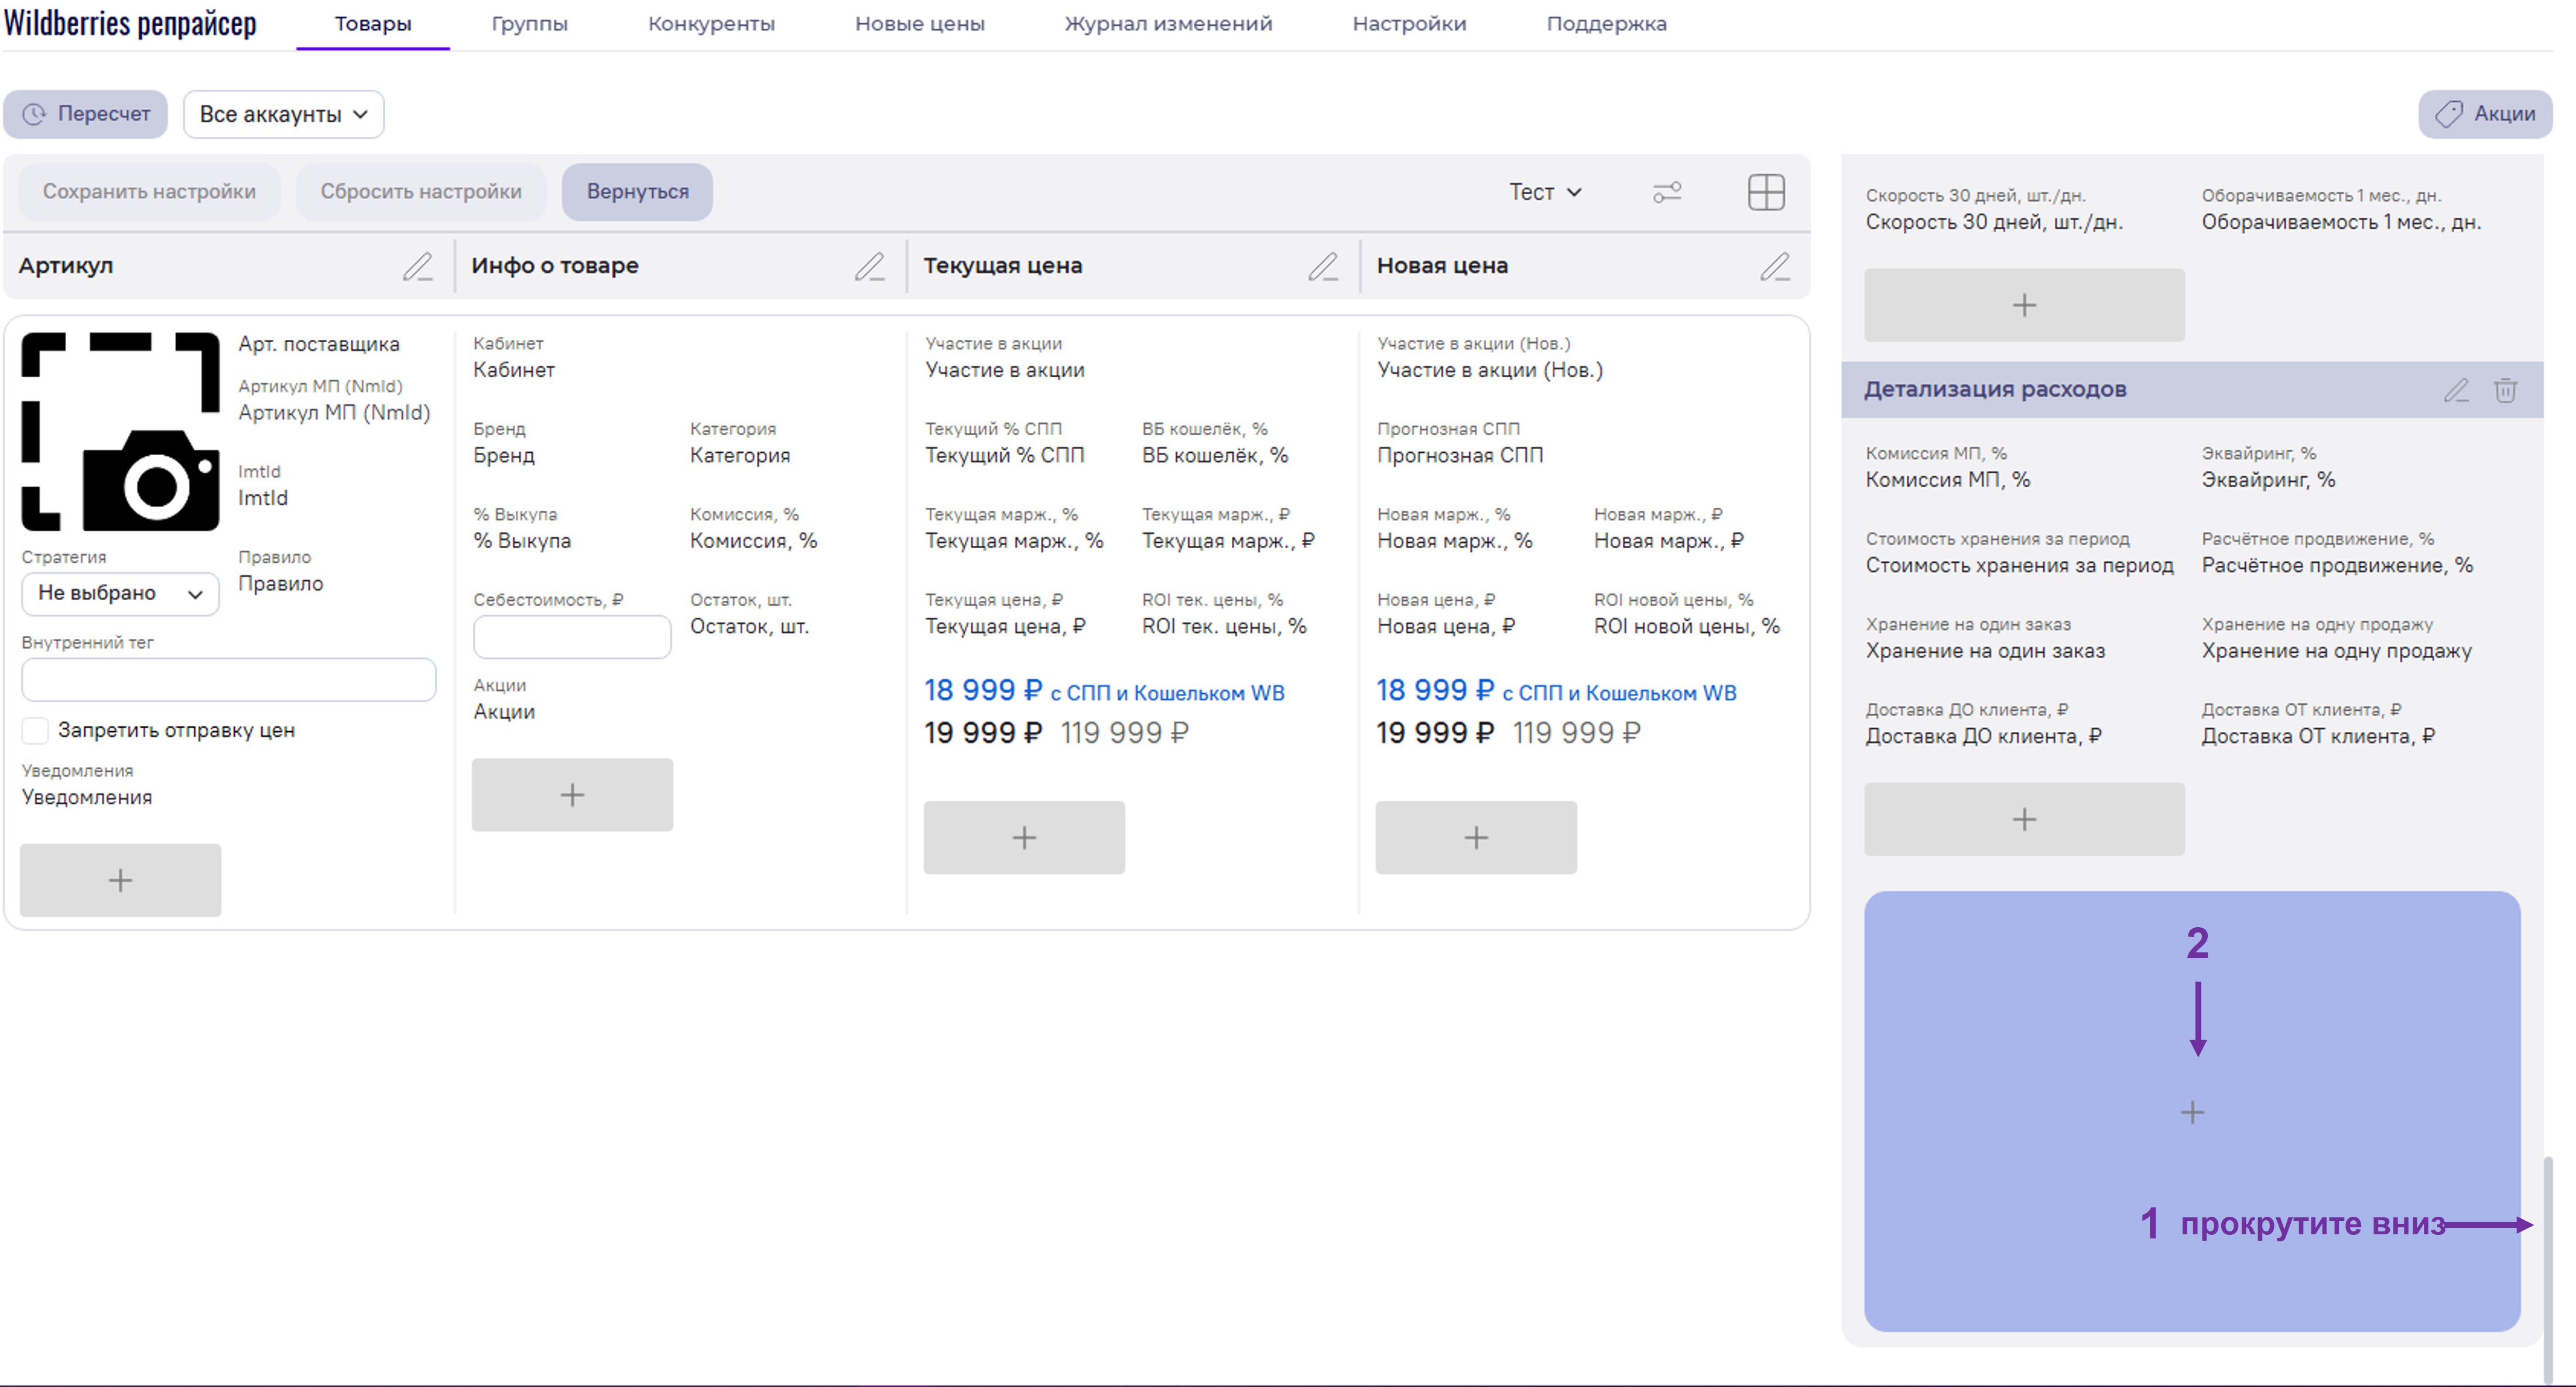This screenshot has width=2576, height=1387.
Task: Edit the Инфо о товаре column header
Action: click(x=870, y=266)
